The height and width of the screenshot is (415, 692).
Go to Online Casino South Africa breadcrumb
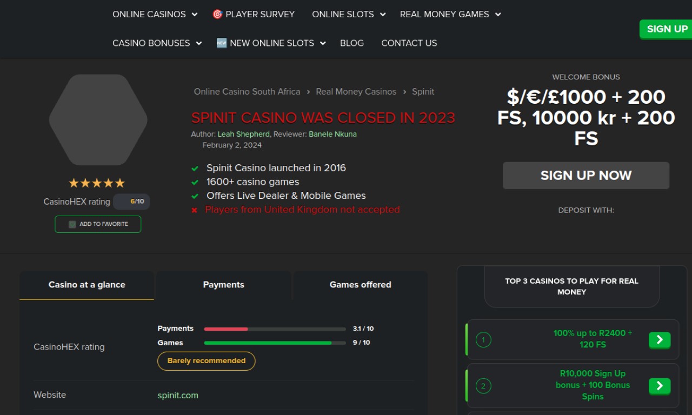247,92
